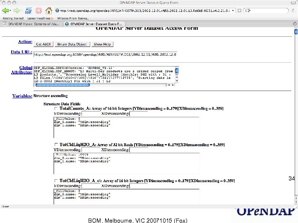Screen dimensions: 298x223
Task: Click TotCldLiqH2O_A_ct XDim:ascending input field
Action: pyautogui.click(x=139, y=186)
